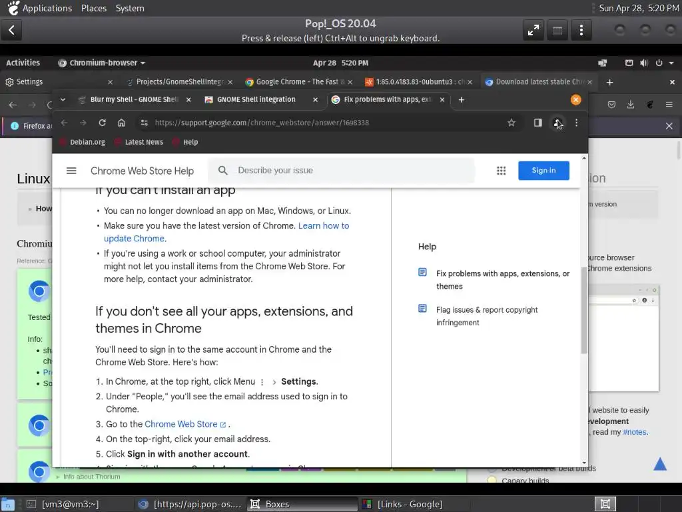Click GNOME Activities button
Image resolution: width=682 pixels, height=512 pixels.
(23, 63)
